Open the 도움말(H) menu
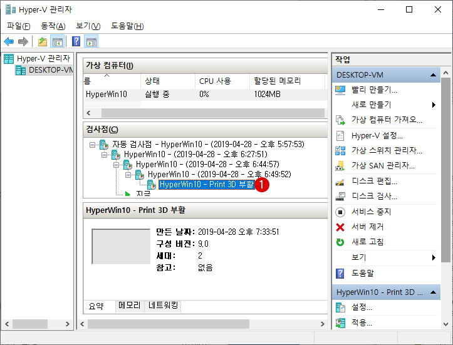453x345 pixels. (x=127, y=26)
